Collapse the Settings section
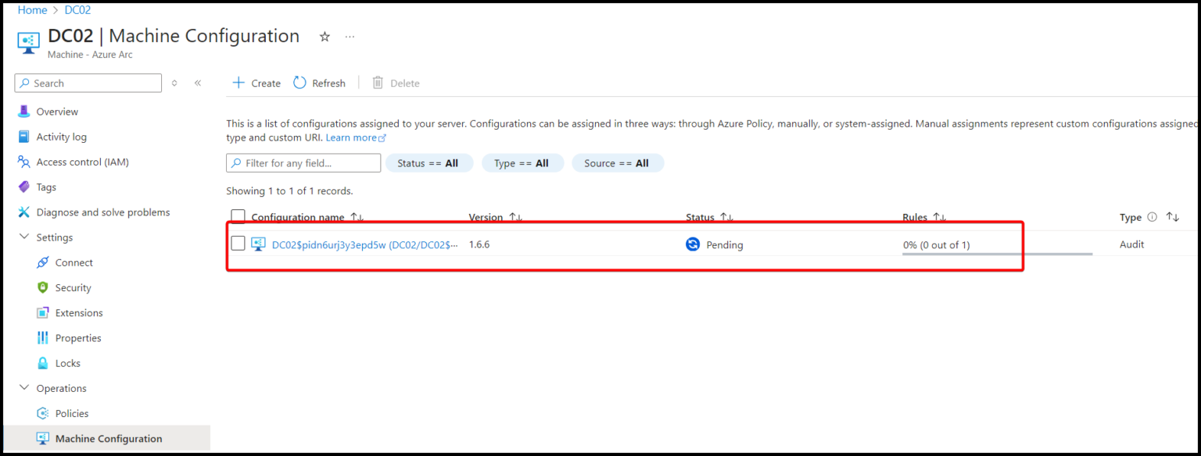 tap(23, 237)
